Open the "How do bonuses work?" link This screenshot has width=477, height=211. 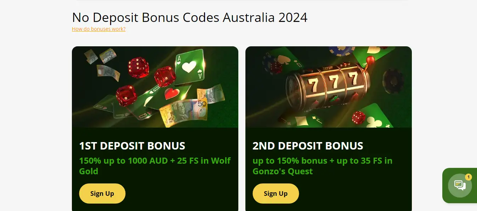[98, 29]
